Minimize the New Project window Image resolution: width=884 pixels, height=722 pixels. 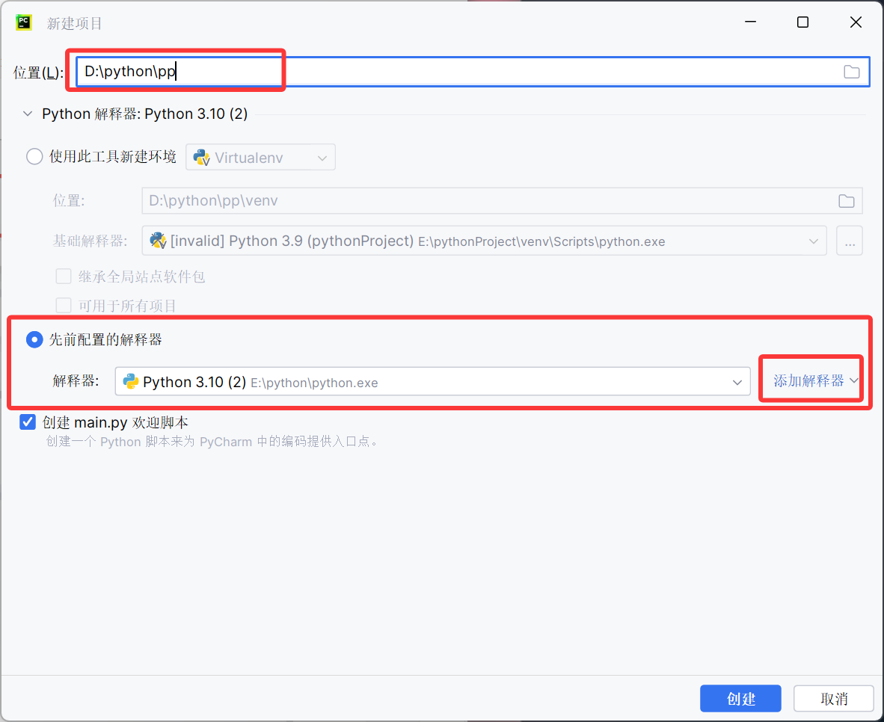(x=750, y=22)
